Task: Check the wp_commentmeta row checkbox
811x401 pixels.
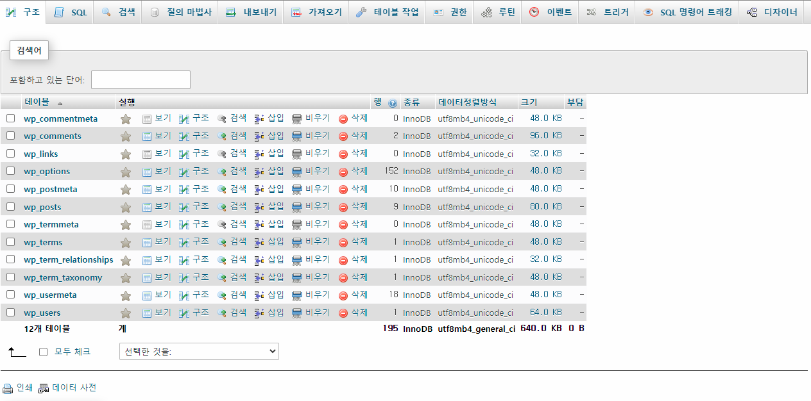Action: tap(10, 118)
